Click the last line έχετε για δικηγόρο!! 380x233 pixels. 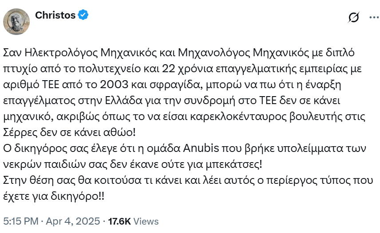54,196
